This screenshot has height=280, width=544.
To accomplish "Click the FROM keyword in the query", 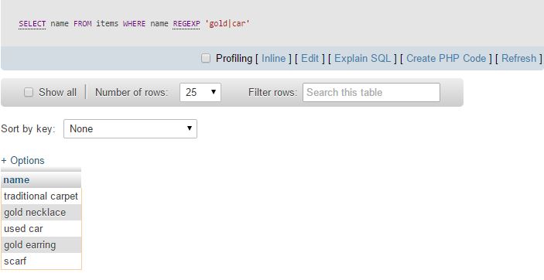I will [x=82, y=24].
